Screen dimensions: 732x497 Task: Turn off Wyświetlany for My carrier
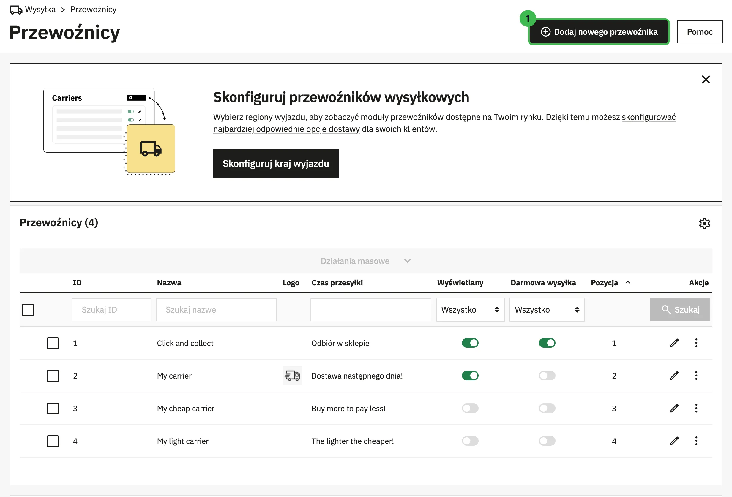tap(470, 376)
